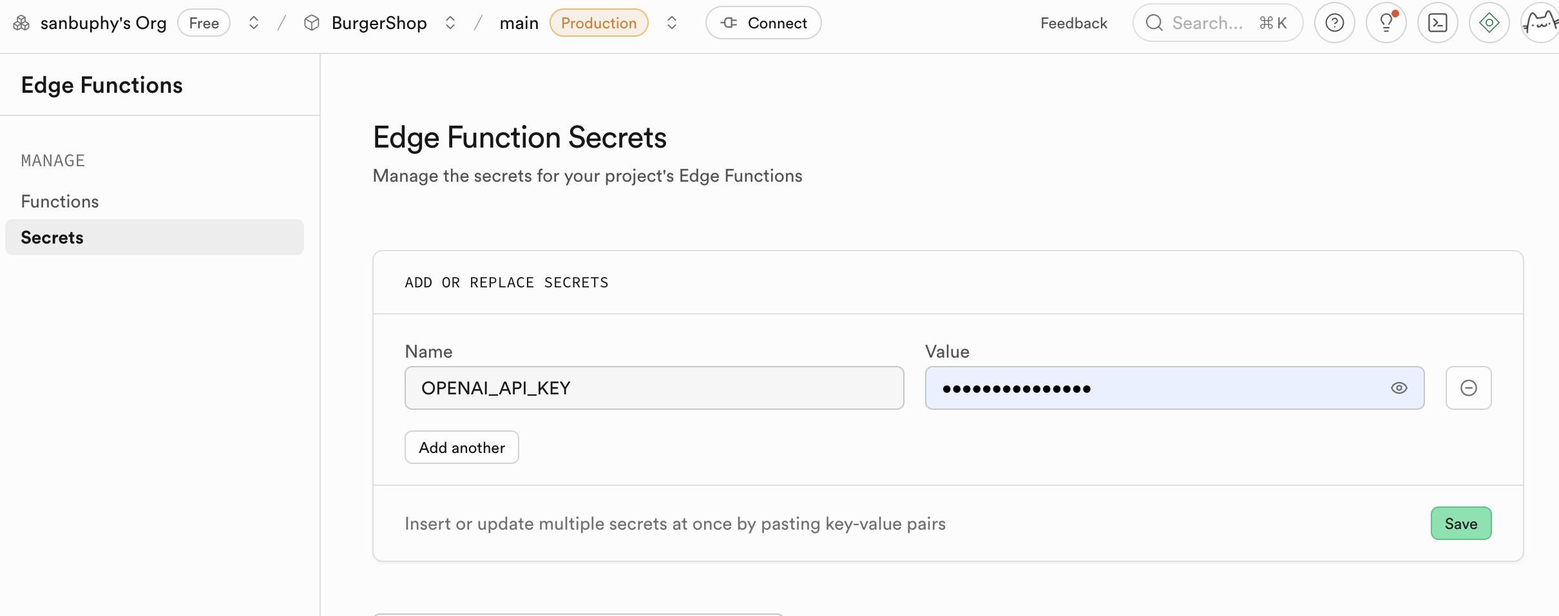1559x616 pixels.
Task: Click the Save button
Action: coord(1460,523)
